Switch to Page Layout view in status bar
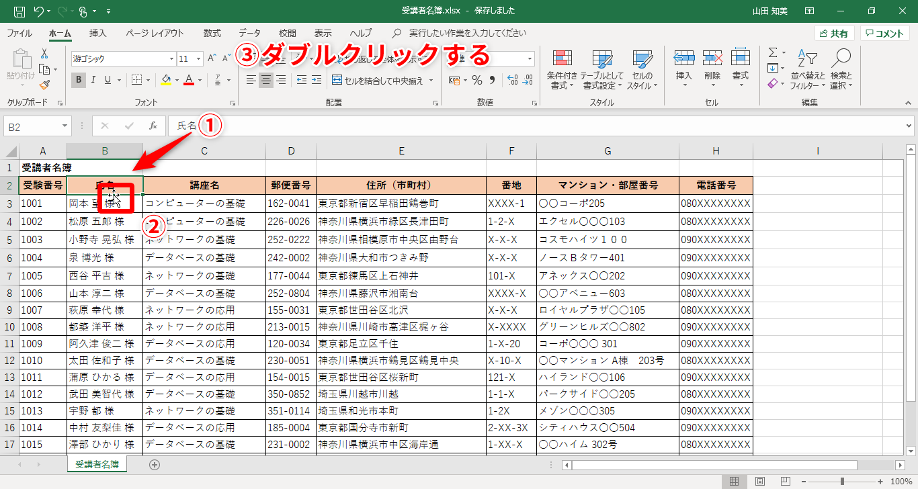The width and height of the screenshot is (918, 489). click(x=760, y=481)
